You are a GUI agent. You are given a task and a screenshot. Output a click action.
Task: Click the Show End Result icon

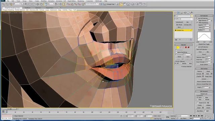[x=180, y=40]
